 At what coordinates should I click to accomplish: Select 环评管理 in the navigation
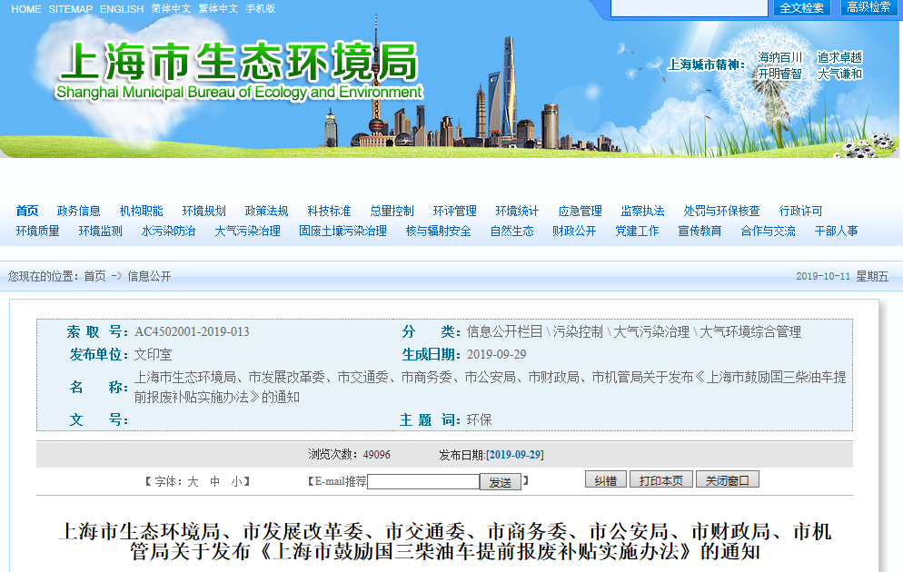(x=454, y=211)
